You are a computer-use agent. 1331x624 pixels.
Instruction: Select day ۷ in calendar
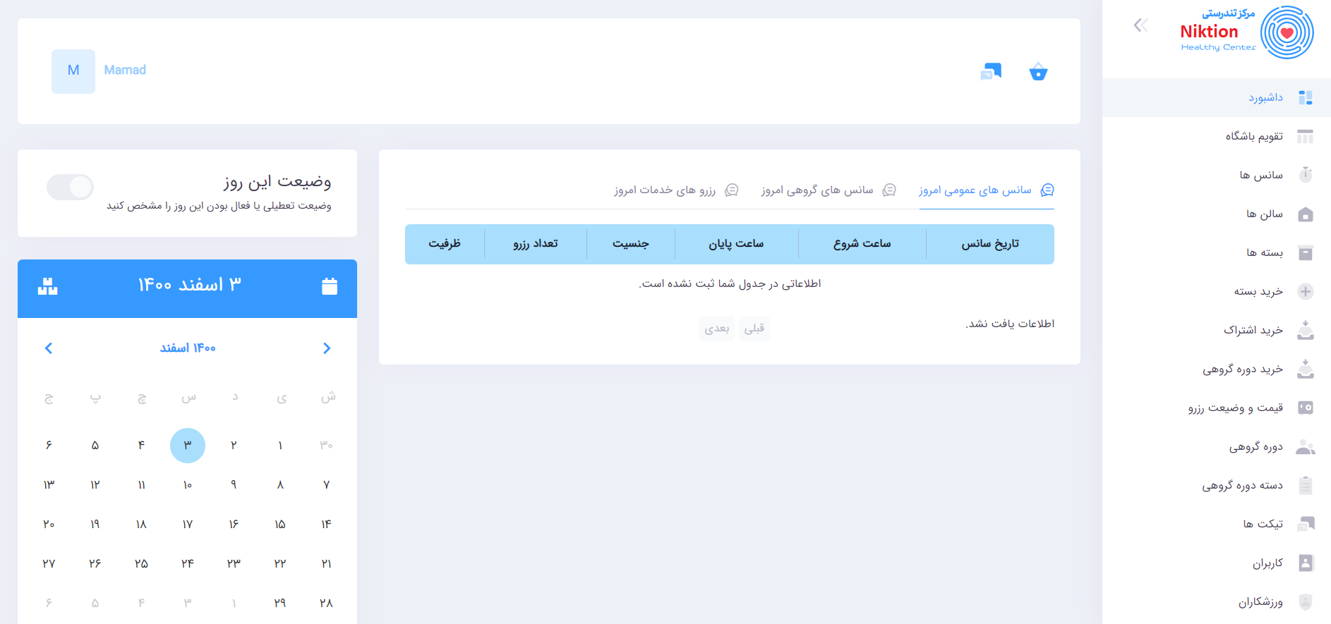tap(327, 485)
